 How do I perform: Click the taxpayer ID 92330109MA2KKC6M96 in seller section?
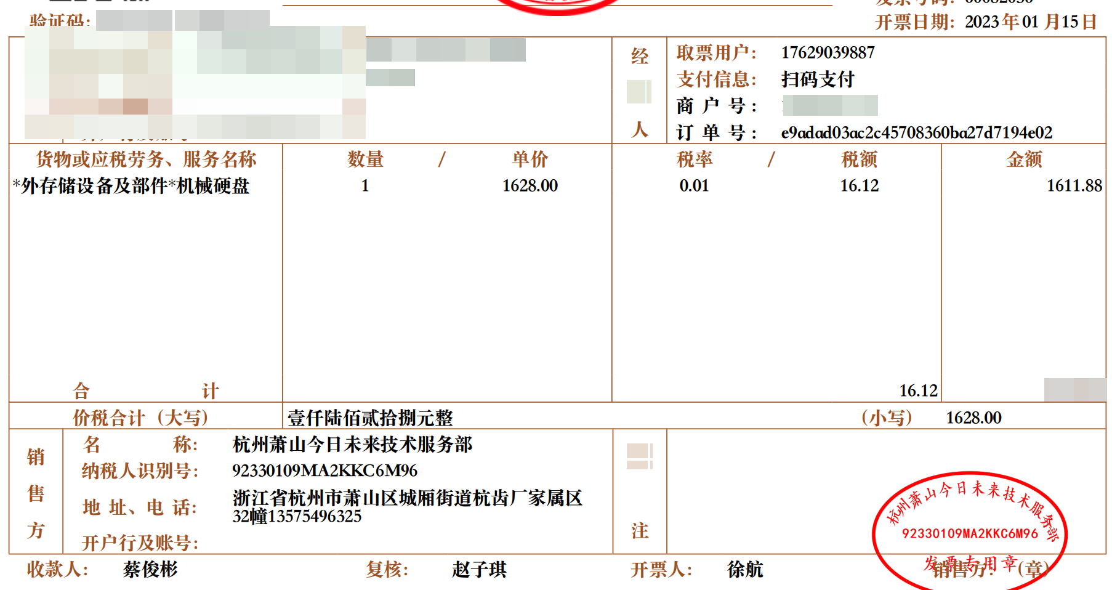[324, 471]
